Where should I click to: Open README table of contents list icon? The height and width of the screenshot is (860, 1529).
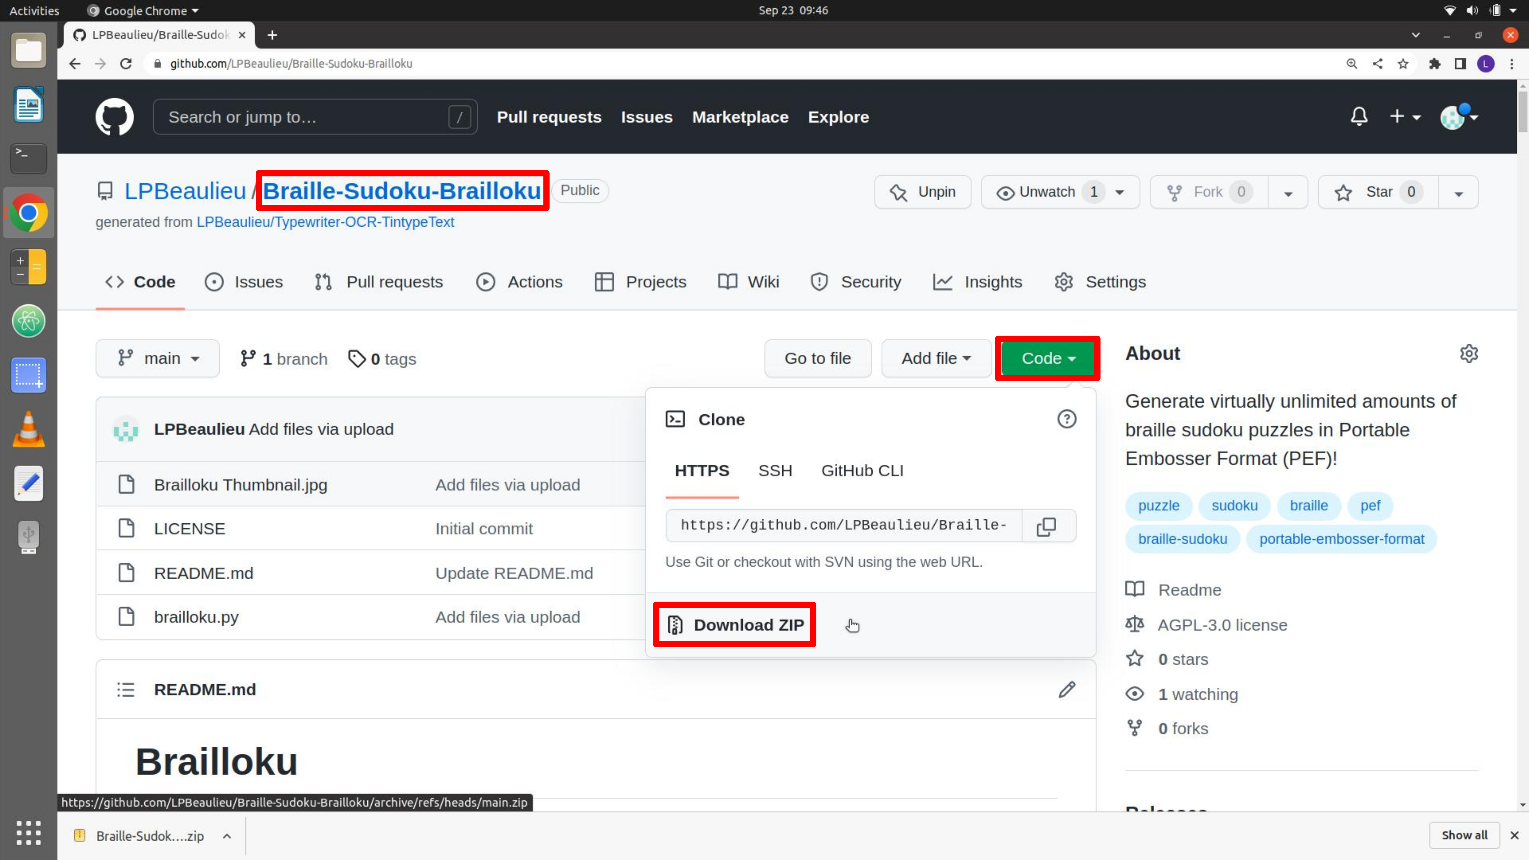coord(125,689)
